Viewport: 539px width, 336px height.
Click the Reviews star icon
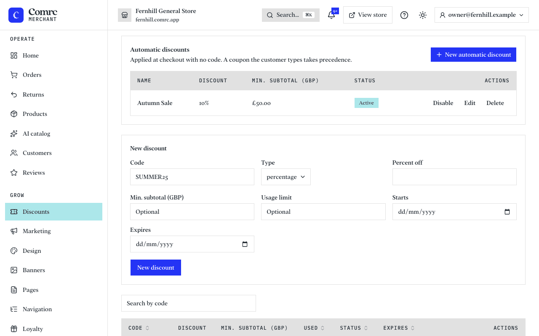[x=14, y=173]
